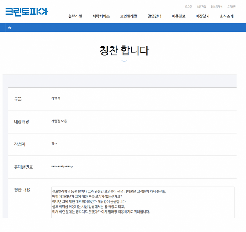
Task: Go to the 창업안내 menu
Action: (x=155, y=16)
